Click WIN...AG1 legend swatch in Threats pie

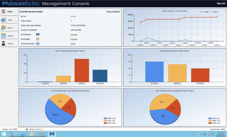[x=105, y=123]
